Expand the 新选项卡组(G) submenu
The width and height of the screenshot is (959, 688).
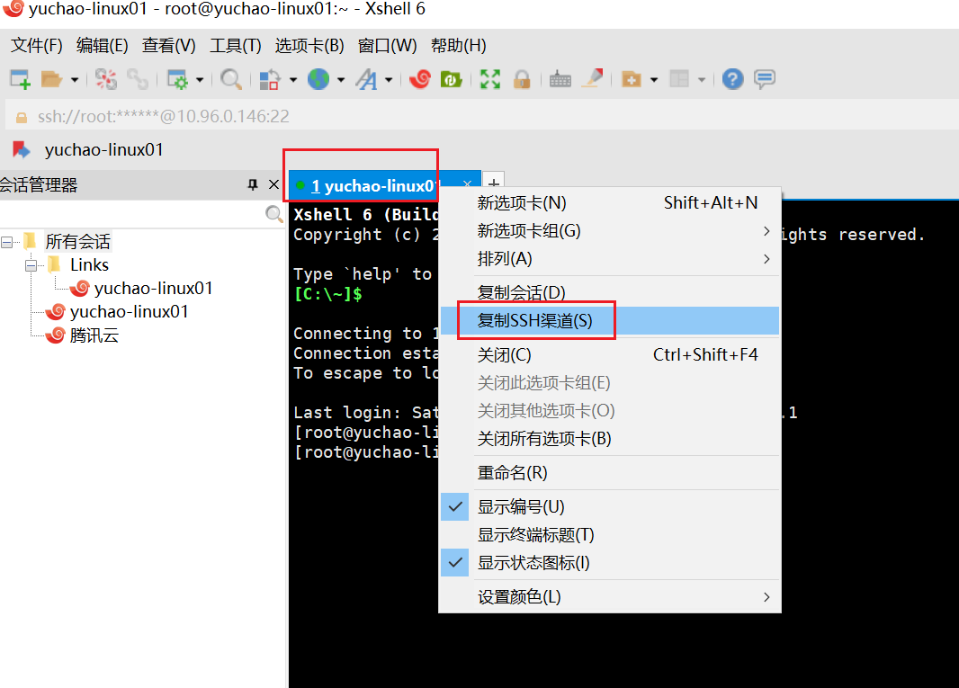(x=529, y=231)
